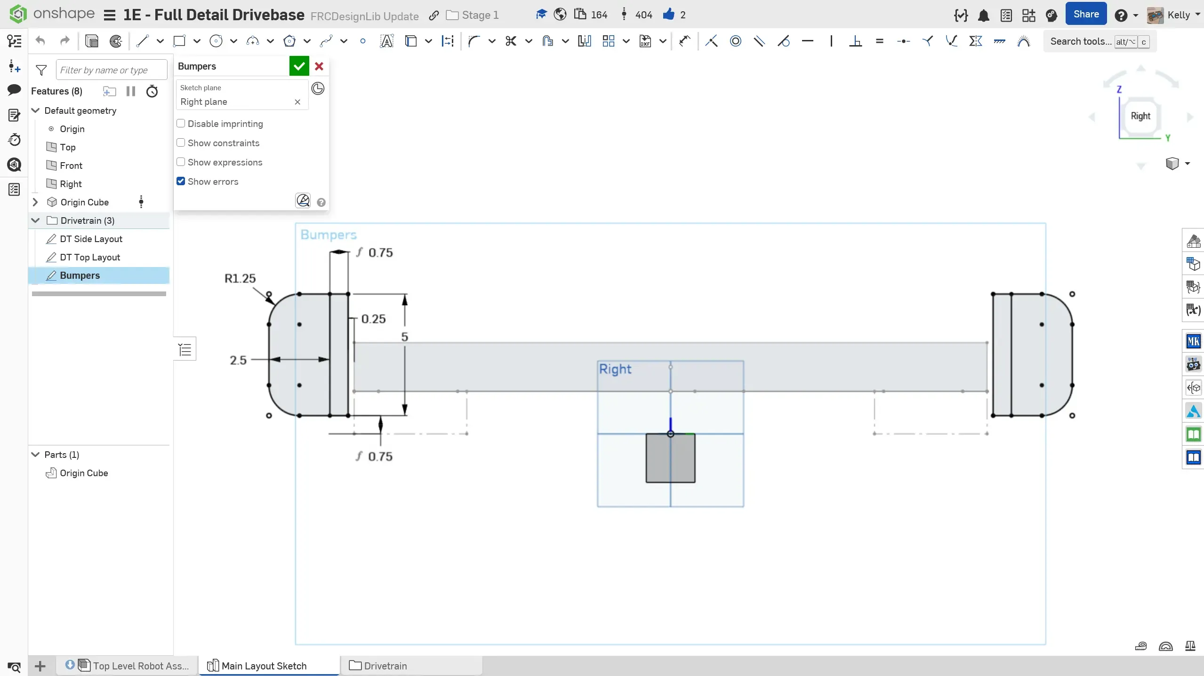Select the Trim scissors tool

pyautogui.click(x=511, y=41)
